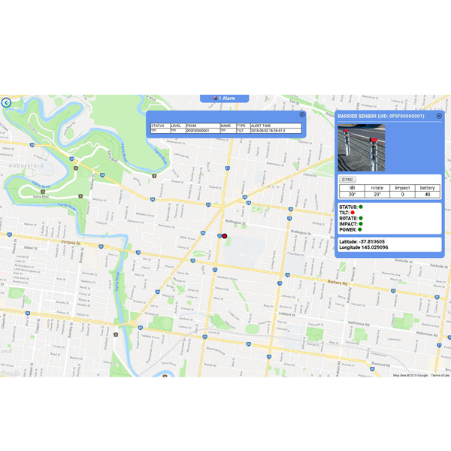
Task: Click the SYNC button
Action: point(347,180)
